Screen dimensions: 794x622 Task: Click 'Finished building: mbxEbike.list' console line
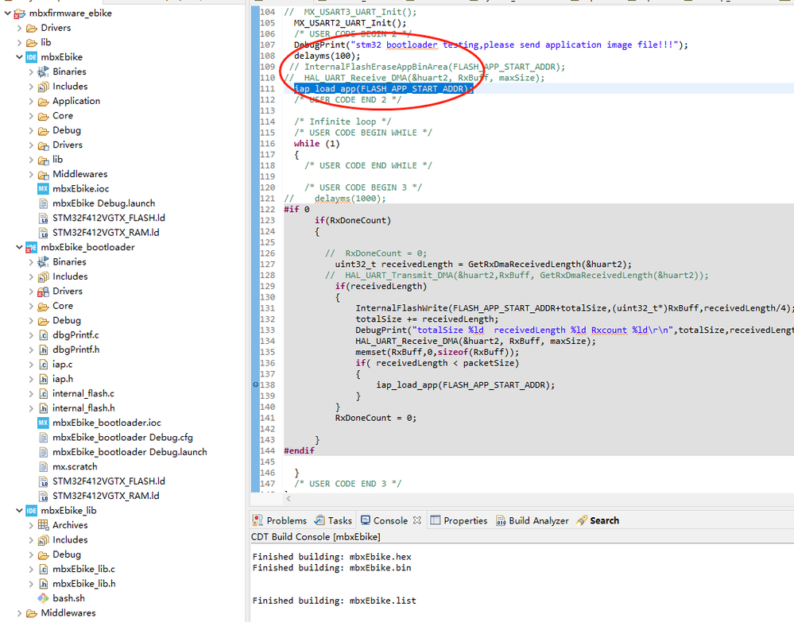tap(334, 601)
